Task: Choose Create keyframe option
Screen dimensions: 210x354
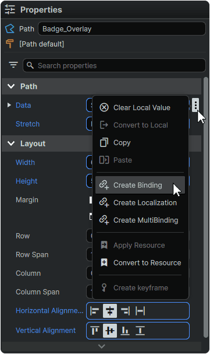Action: (x=140, y=288)
